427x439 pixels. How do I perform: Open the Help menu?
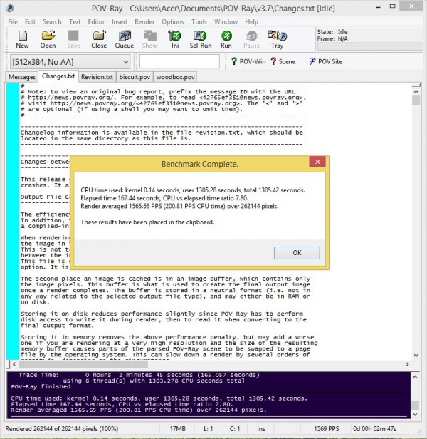point(251,21)
